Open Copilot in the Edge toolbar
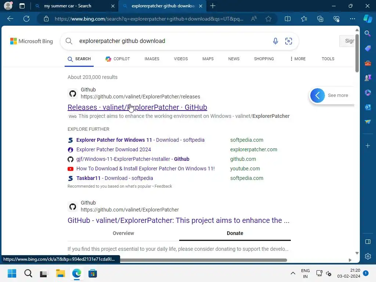 368,19
